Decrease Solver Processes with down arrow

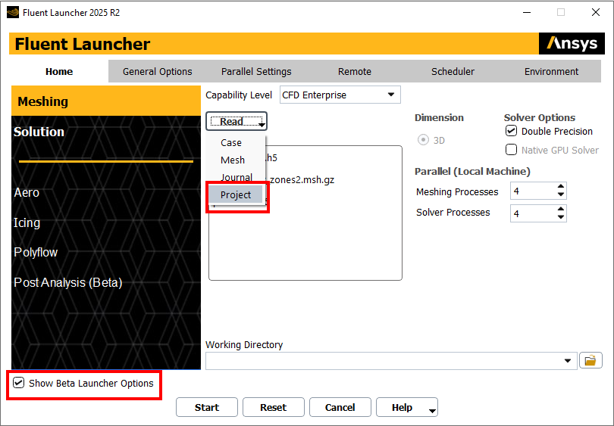[x=561, y=217]
